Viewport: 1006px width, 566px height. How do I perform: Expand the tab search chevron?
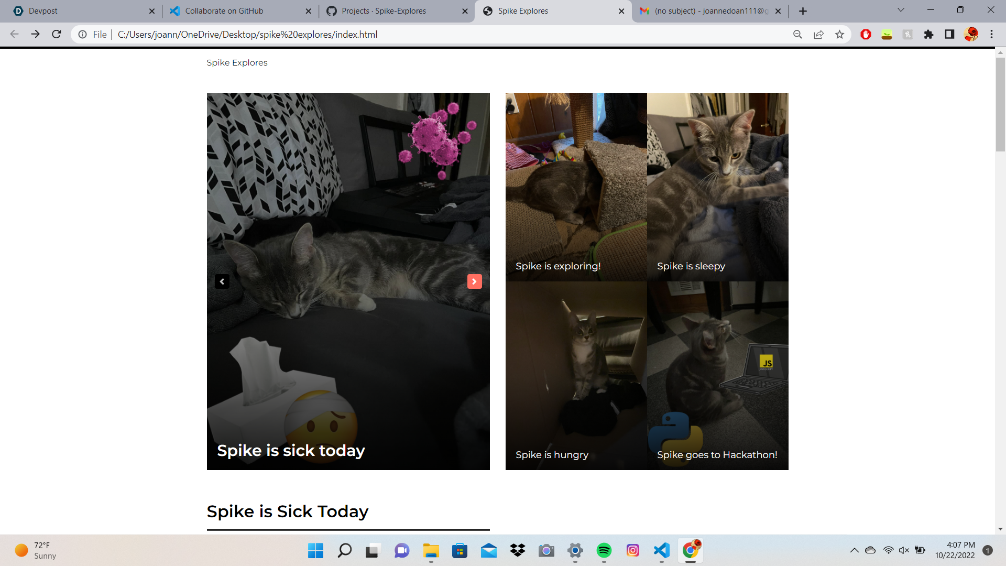(901, 10)
